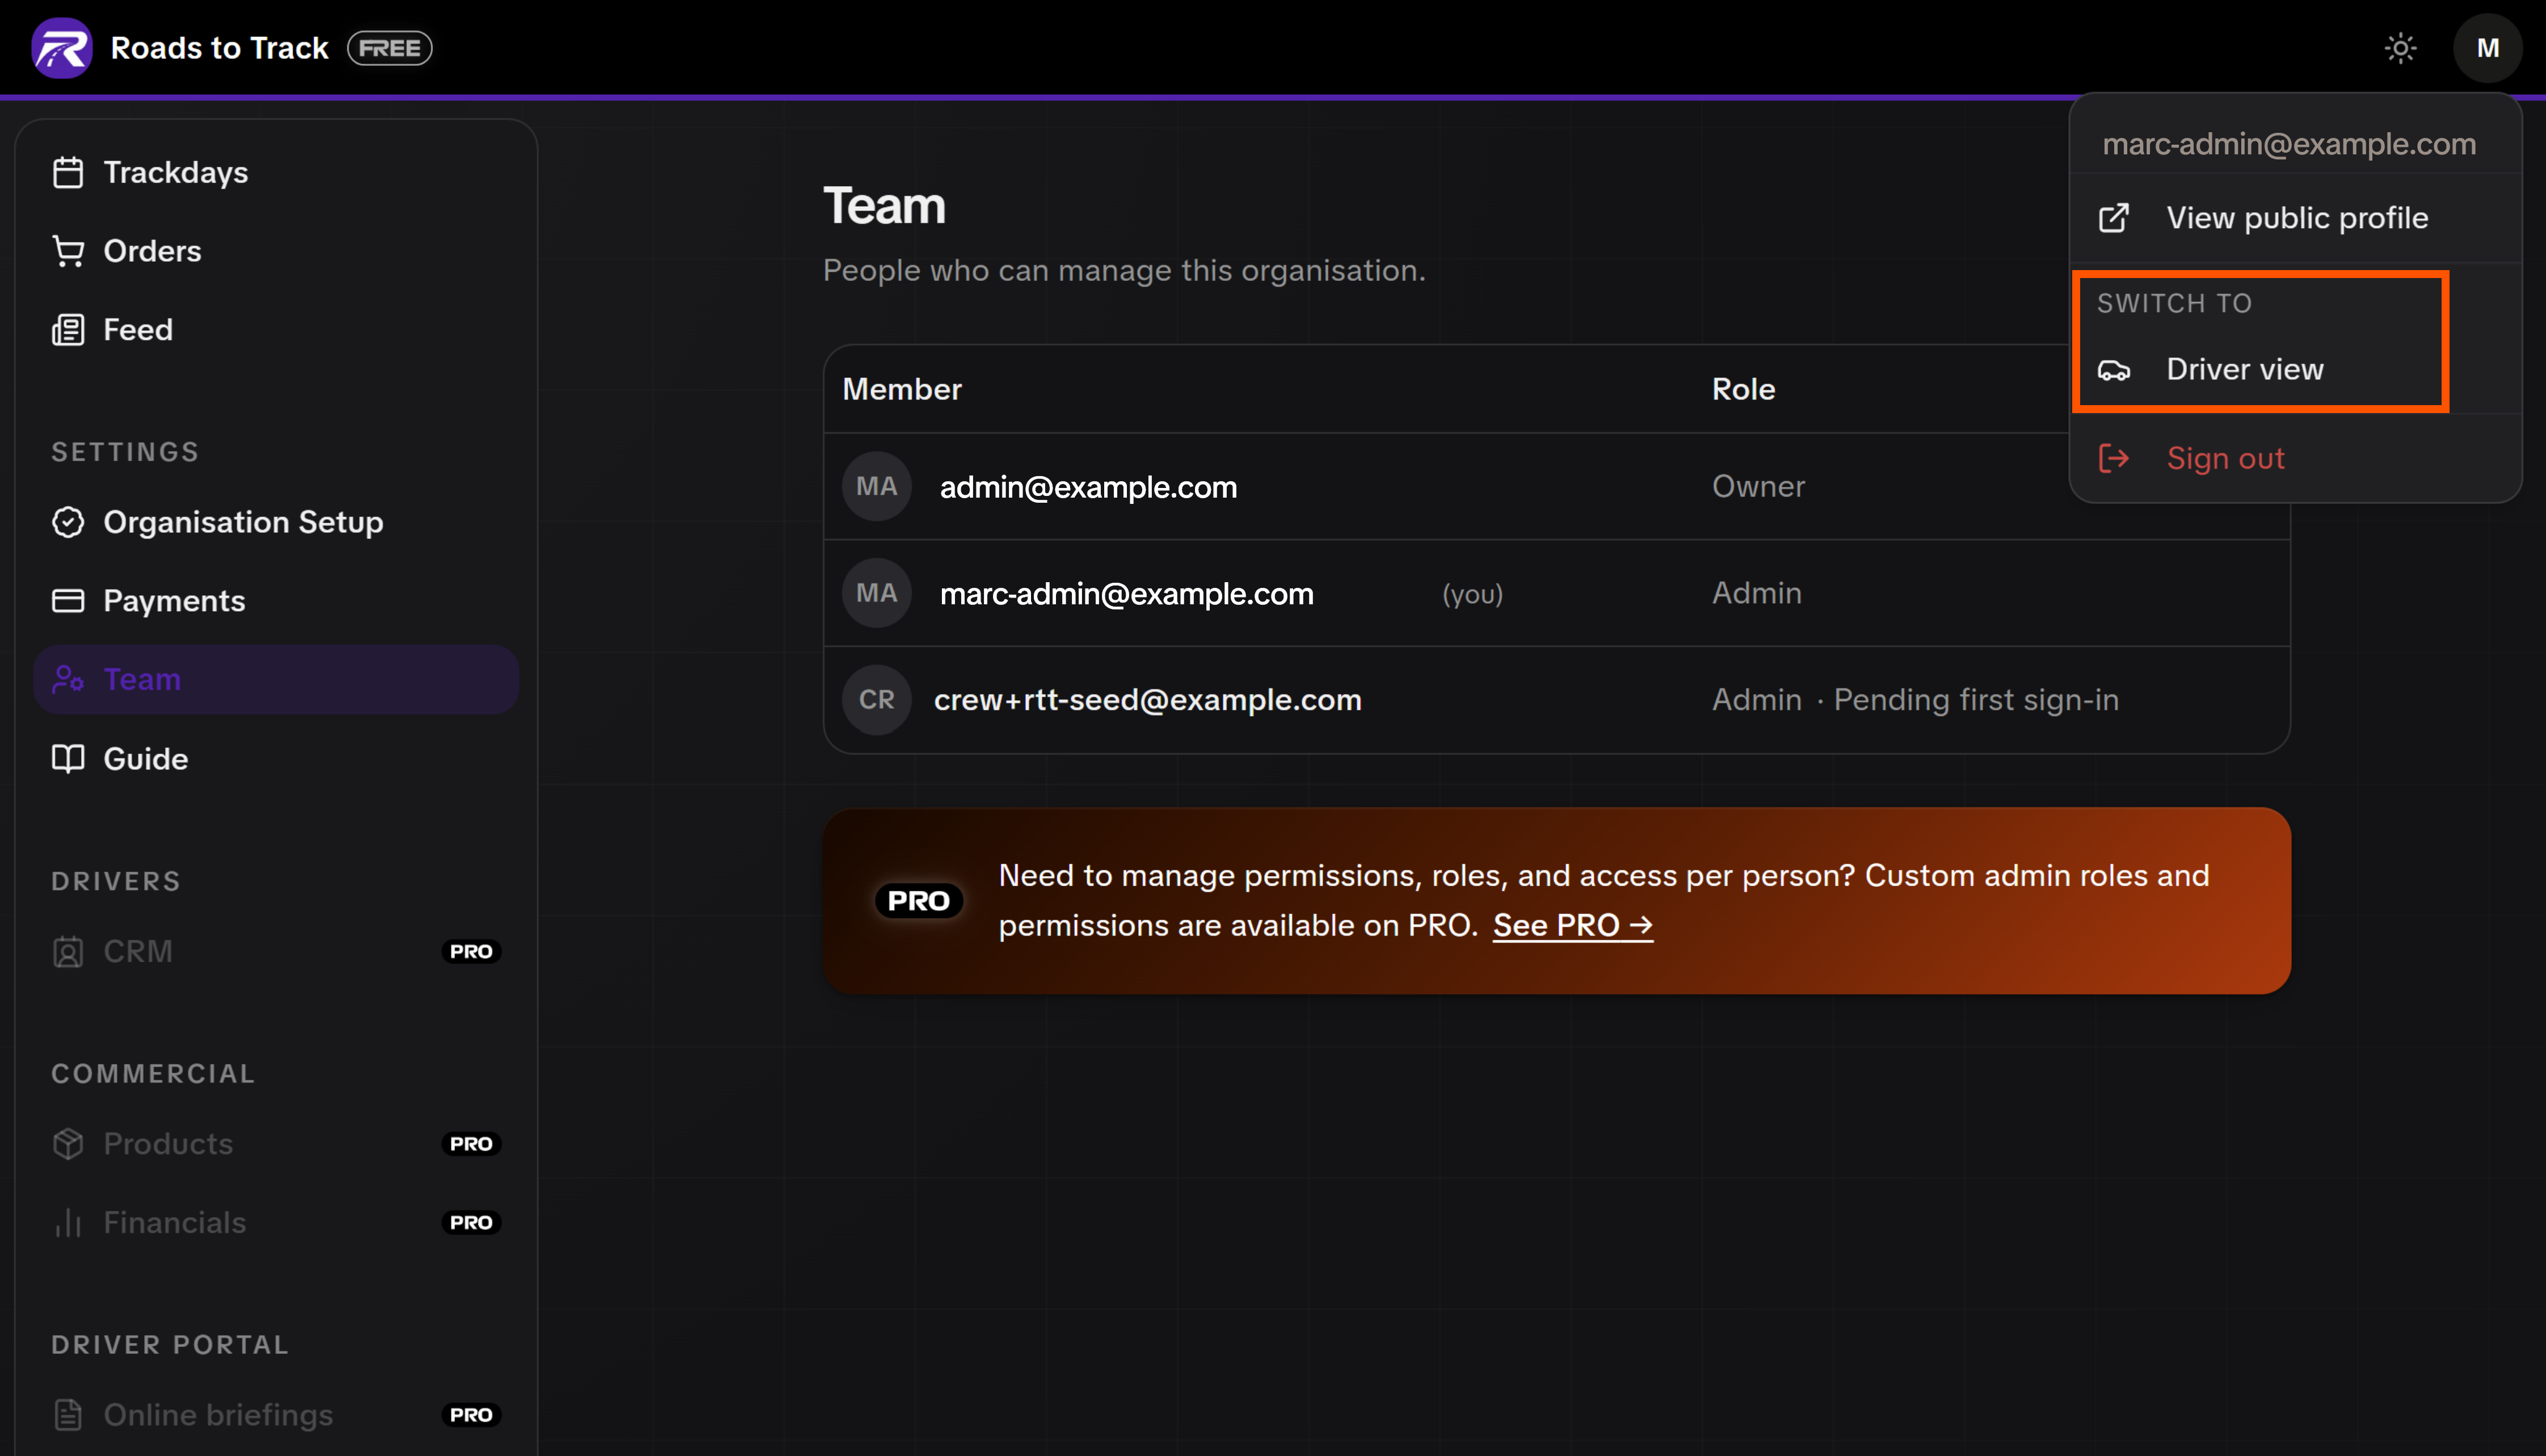
Task: Select the admin@example.com member row
Action: click(1556, 486)
